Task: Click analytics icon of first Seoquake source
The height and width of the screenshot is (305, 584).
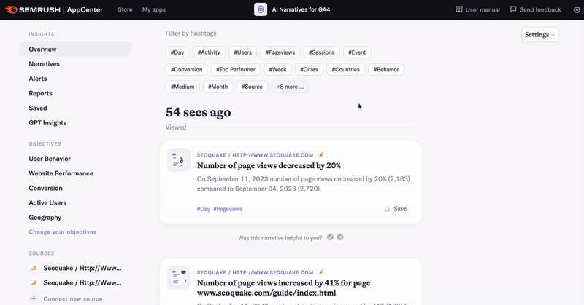Action: 34,268
